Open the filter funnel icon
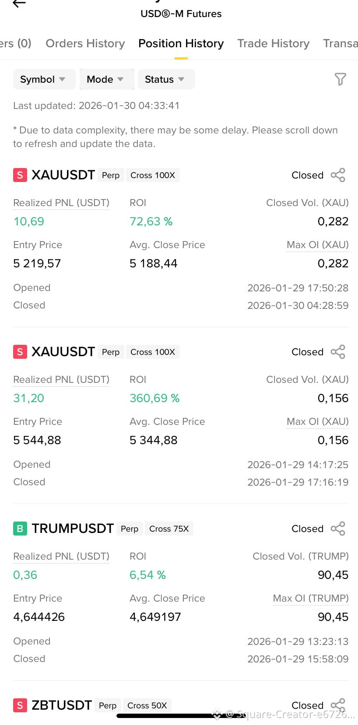This screenshot has width=358, height=725. 340,79
